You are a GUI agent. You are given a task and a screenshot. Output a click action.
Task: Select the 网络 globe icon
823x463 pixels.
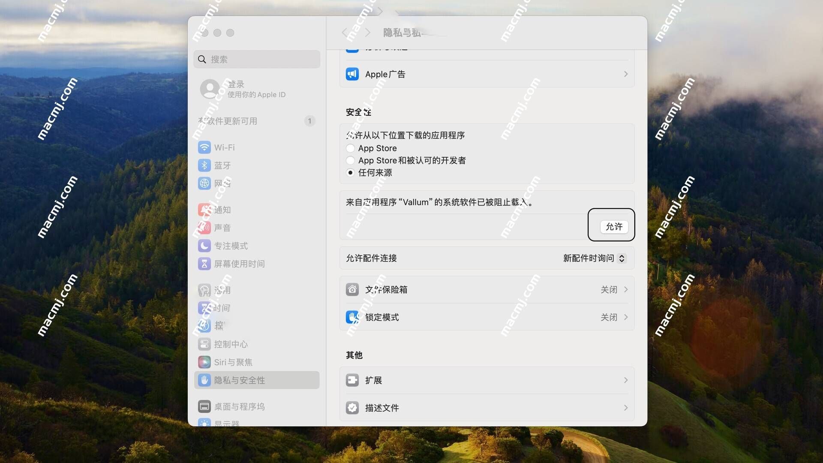tap(204, 183)
